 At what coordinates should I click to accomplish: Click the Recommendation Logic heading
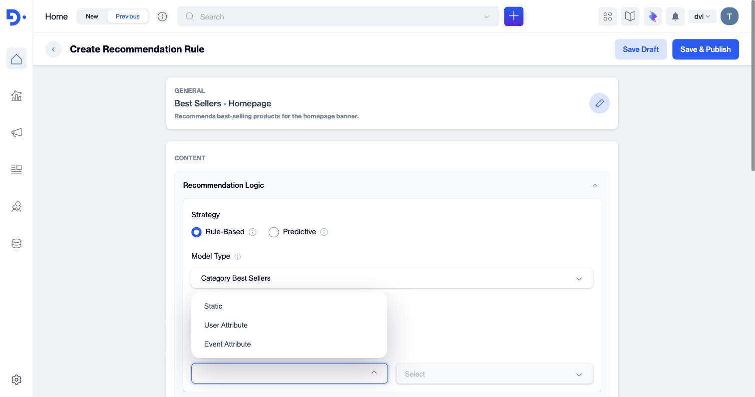point(224,185)
